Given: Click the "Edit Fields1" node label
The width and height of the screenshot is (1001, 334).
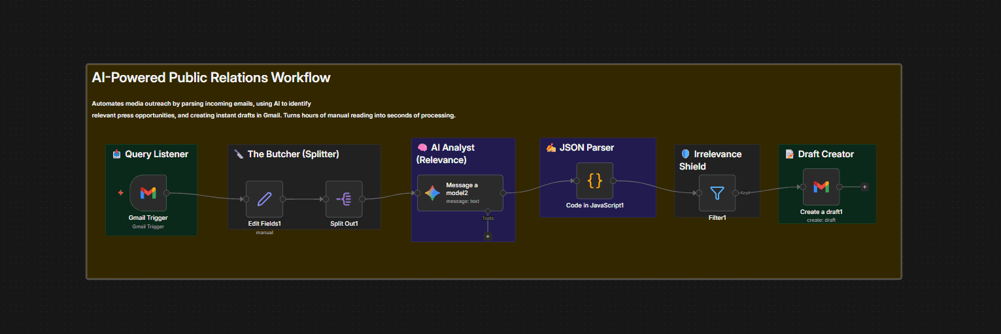Looking at the screenshot, I should (264, 224).
